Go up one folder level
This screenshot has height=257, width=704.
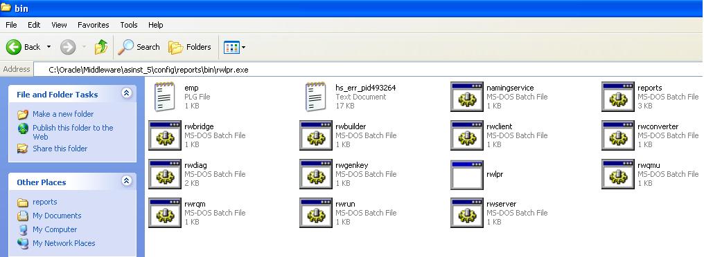click(101, 47)
